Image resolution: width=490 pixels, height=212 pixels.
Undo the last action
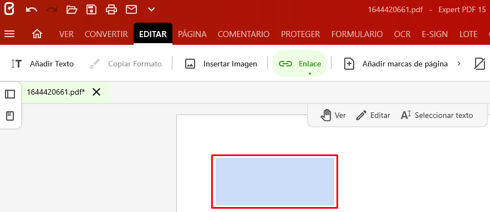pyautogui.click(x=31, y=9)
